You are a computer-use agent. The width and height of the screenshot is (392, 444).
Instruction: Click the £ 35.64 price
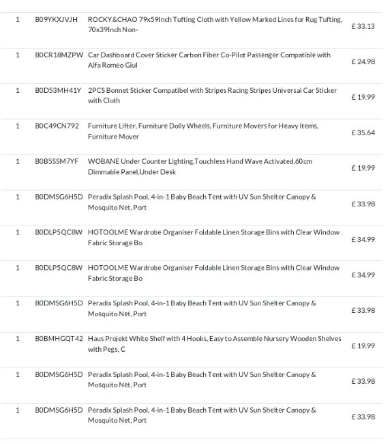point(363,133)
